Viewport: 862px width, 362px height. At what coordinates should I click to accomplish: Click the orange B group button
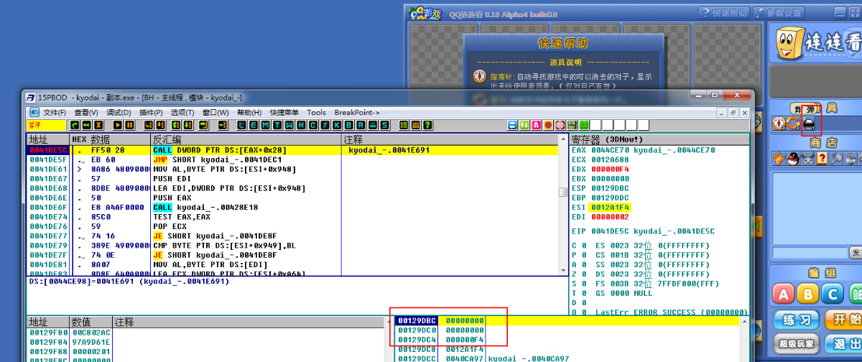coord(809,294)
